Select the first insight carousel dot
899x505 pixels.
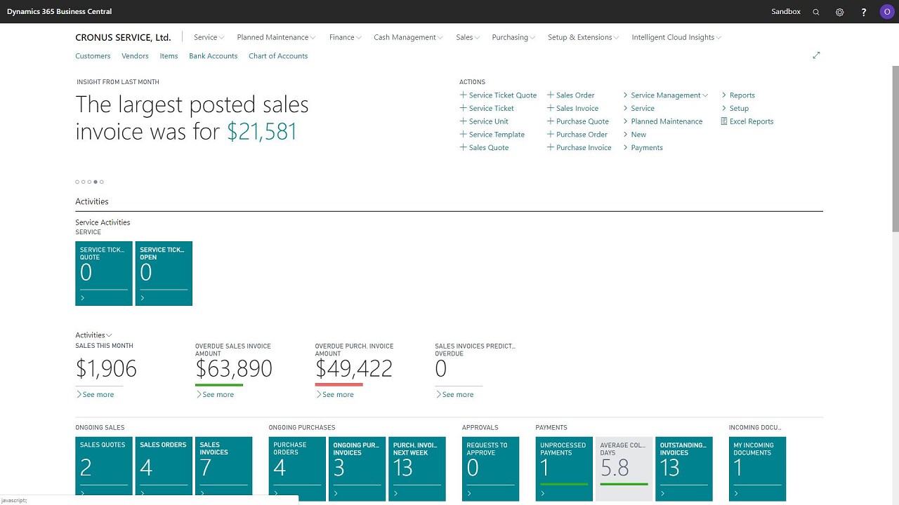pos(77,182)
